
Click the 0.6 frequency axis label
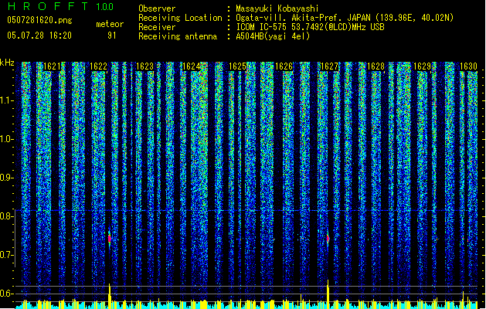pos(6,294)
